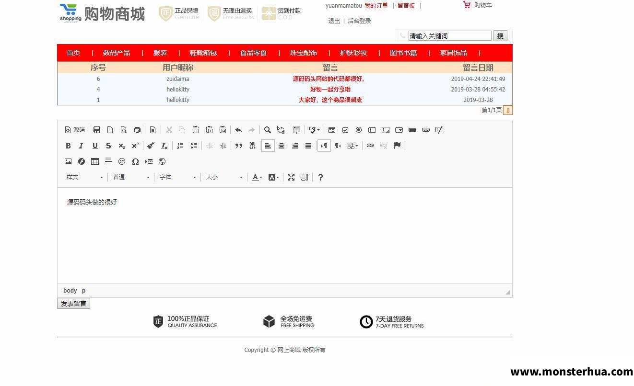Image resolution: width=634 pixels, height=386 pixels.
Task: Insert a text field form icon
Action: 372,130
